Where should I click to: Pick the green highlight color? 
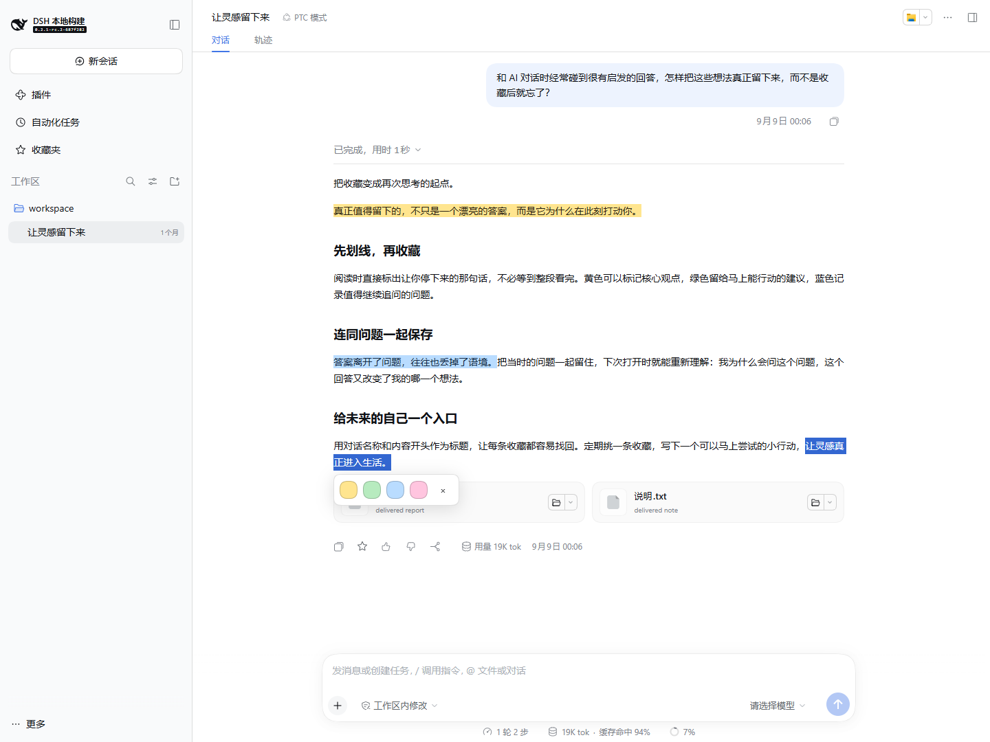372,490
